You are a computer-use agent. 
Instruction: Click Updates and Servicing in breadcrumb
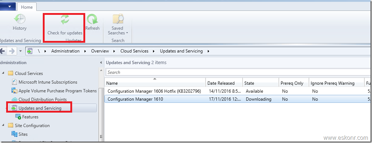tap(181, 51)
